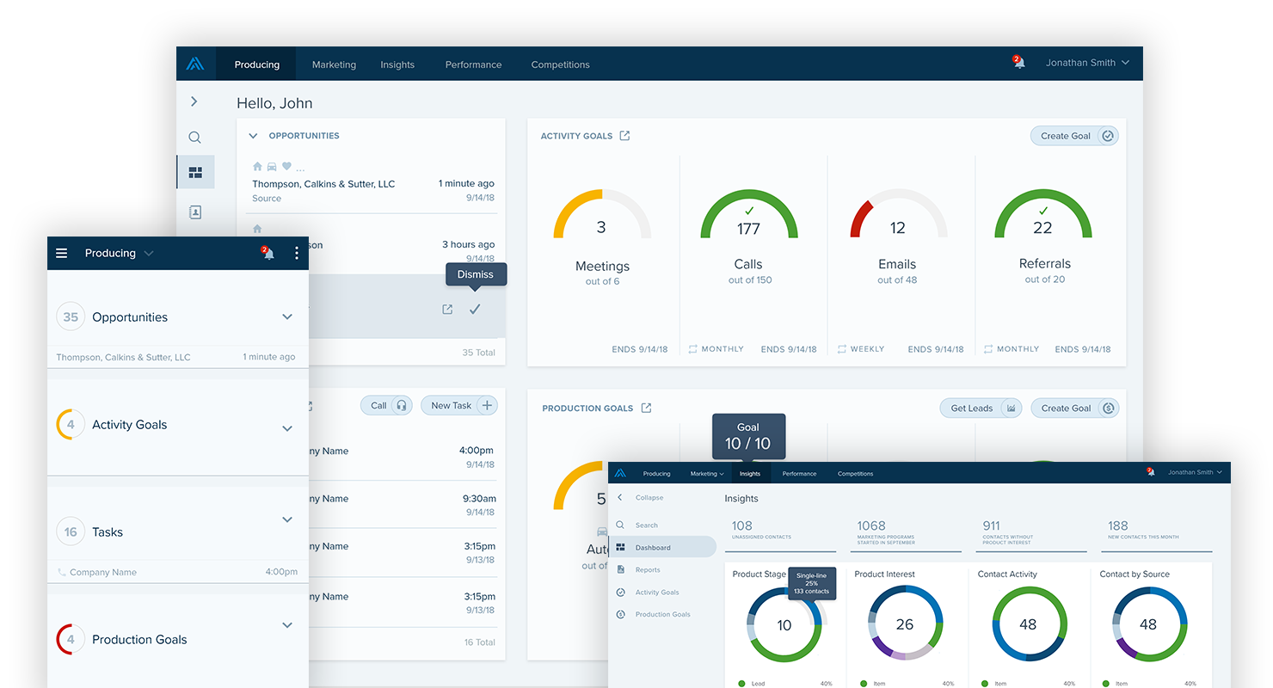Open the notification bell in mobile panel
The image size is (1273, 688).
[x=268, y=253]
